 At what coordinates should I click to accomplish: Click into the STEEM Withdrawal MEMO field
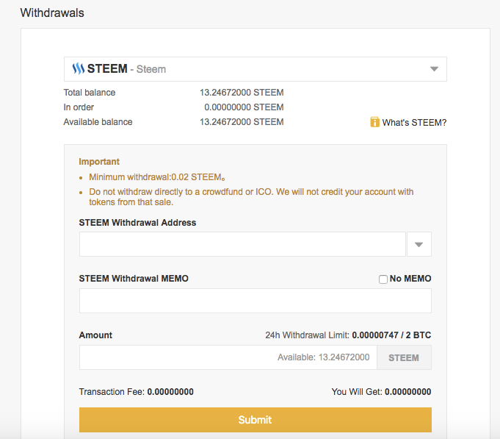(x=255, y=301)
